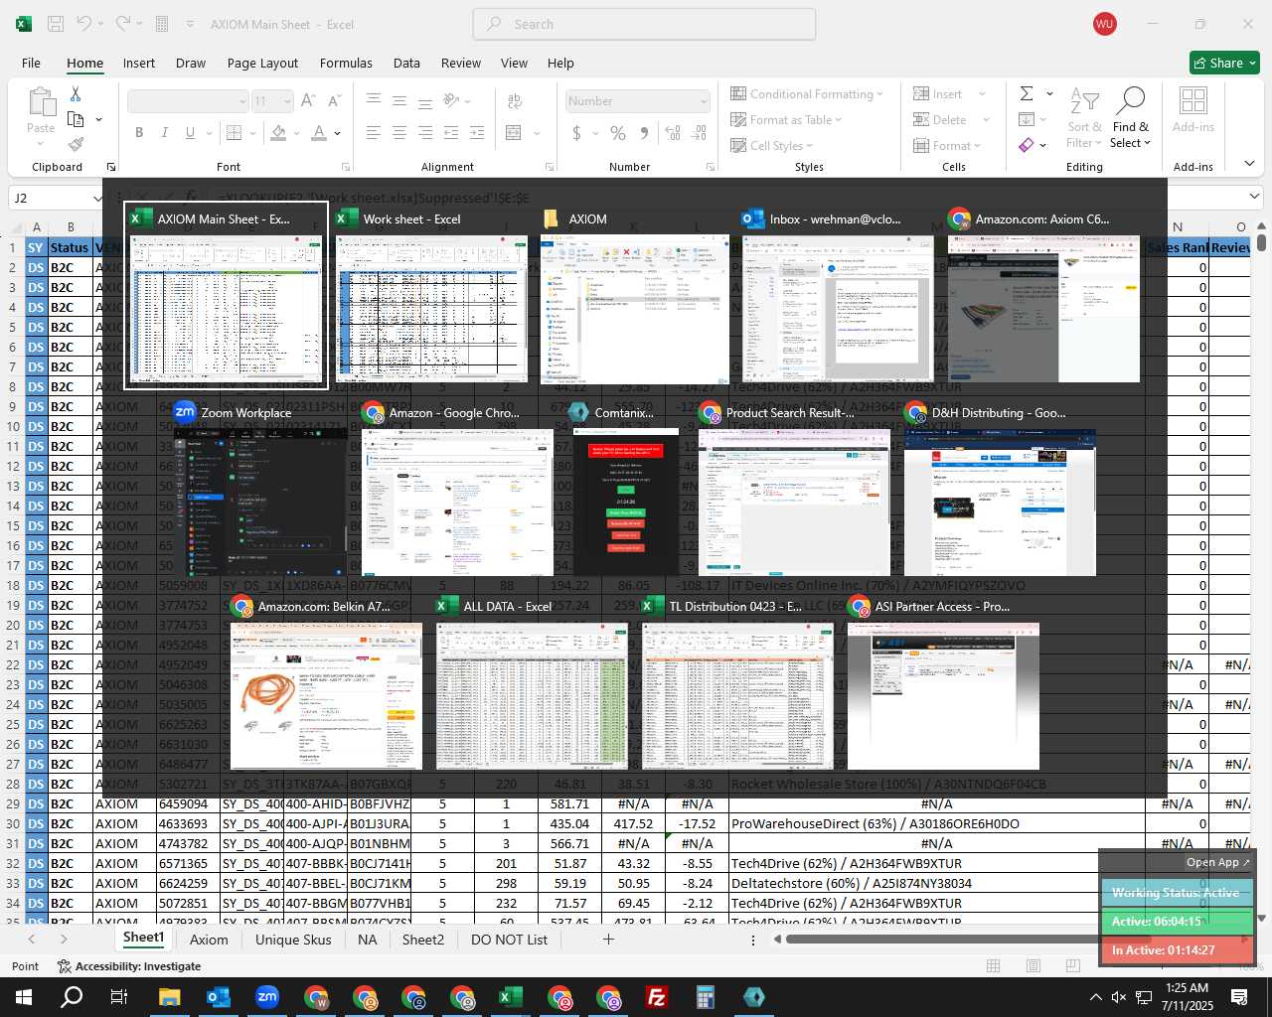
Task: Click the Wrap Text icon
Action: 515,100
